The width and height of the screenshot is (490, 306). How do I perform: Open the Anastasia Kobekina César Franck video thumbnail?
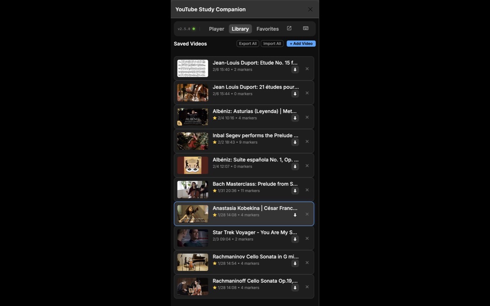pyautogui.click(x=193, y=214)
